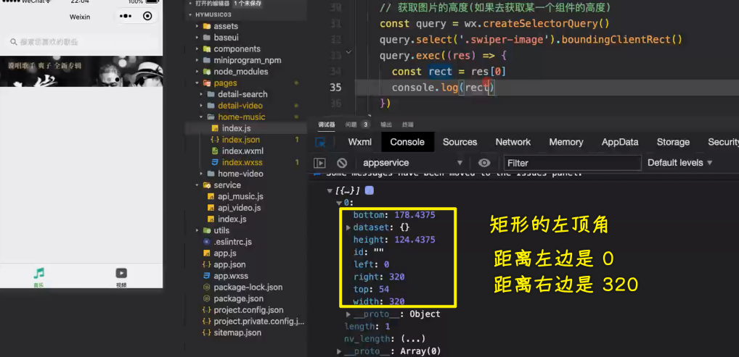Click the swiper banner image in simulator
Viewport: 739px width, 357px height.
click(x=81, y=71)
